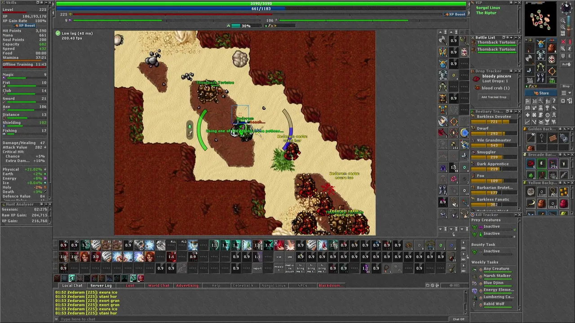
Task: Toggle the PvP mode button
Action: (x=566, y=65)
